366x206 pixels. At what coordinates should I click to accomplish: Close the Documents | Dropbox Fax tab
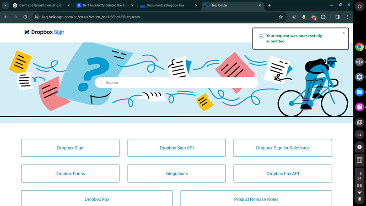point(196,5)
